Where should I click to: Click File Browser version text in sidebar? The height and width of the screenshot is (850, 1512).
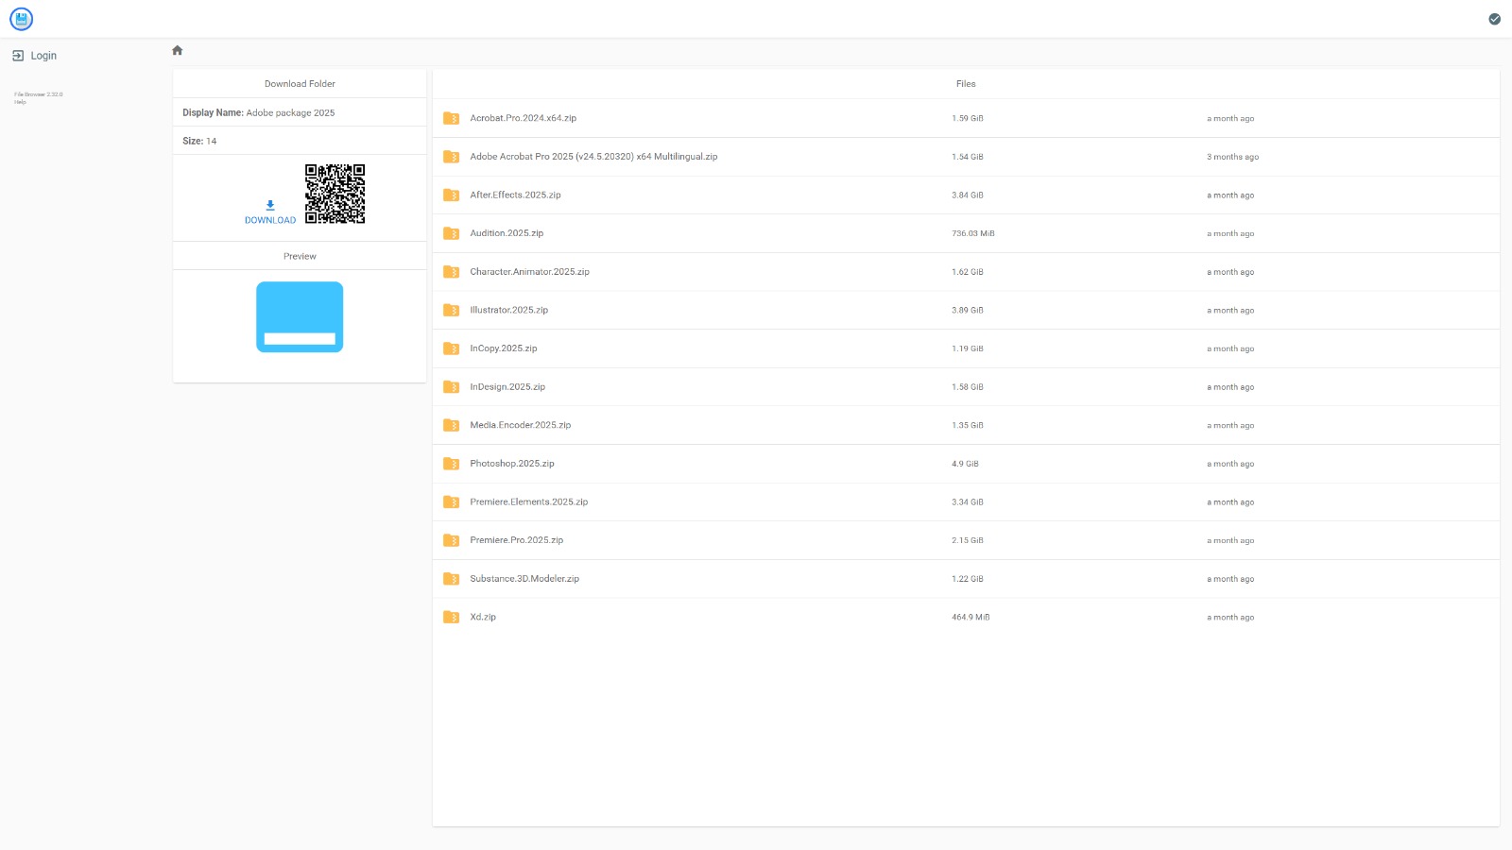39,94
